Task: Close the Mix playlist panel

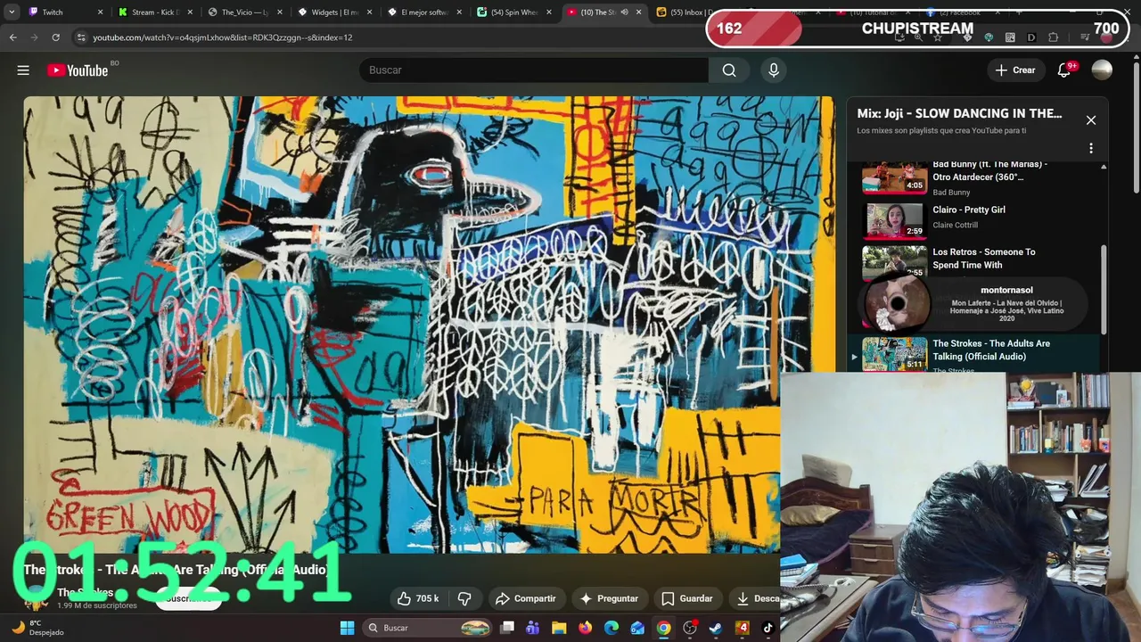Action: pos(1091,120)
